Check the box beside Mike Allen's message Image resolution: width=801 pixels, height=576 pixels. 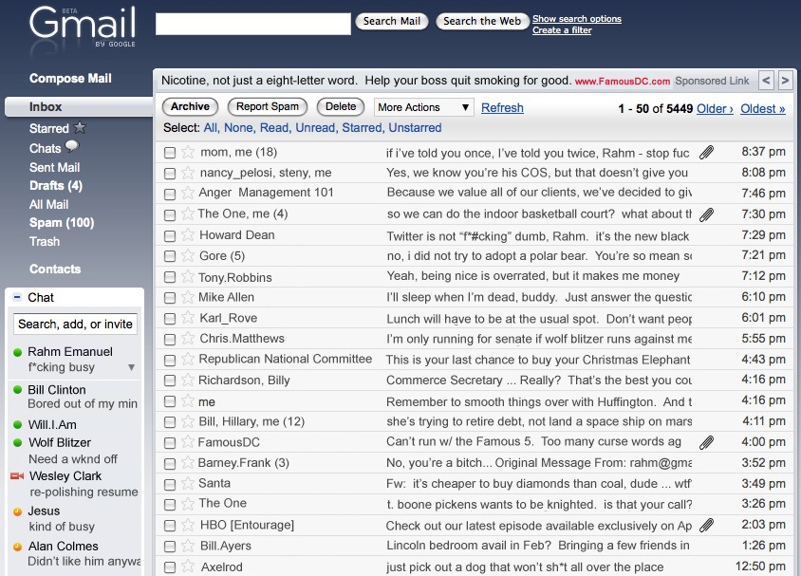coord(170,298)
